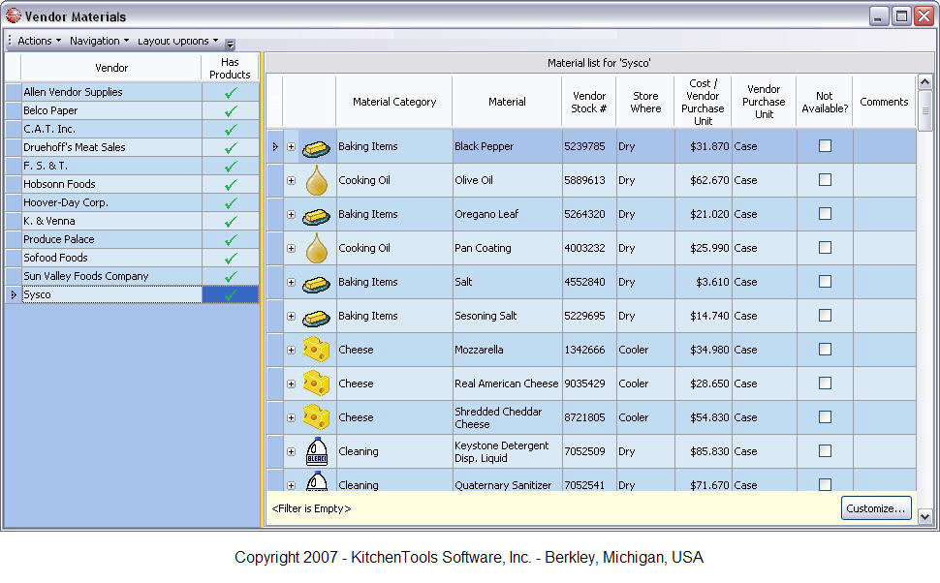This screenshot has height=583, width=940.
Task: Tick Not Available for Mozzarella
Action: pos(825,349)
